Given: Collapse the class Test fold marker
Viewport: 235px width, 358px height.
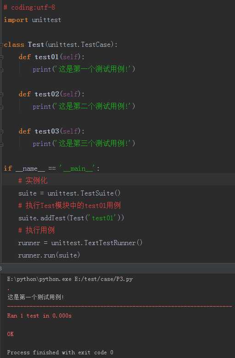Looking at the screenshot, I should (1, 45).
